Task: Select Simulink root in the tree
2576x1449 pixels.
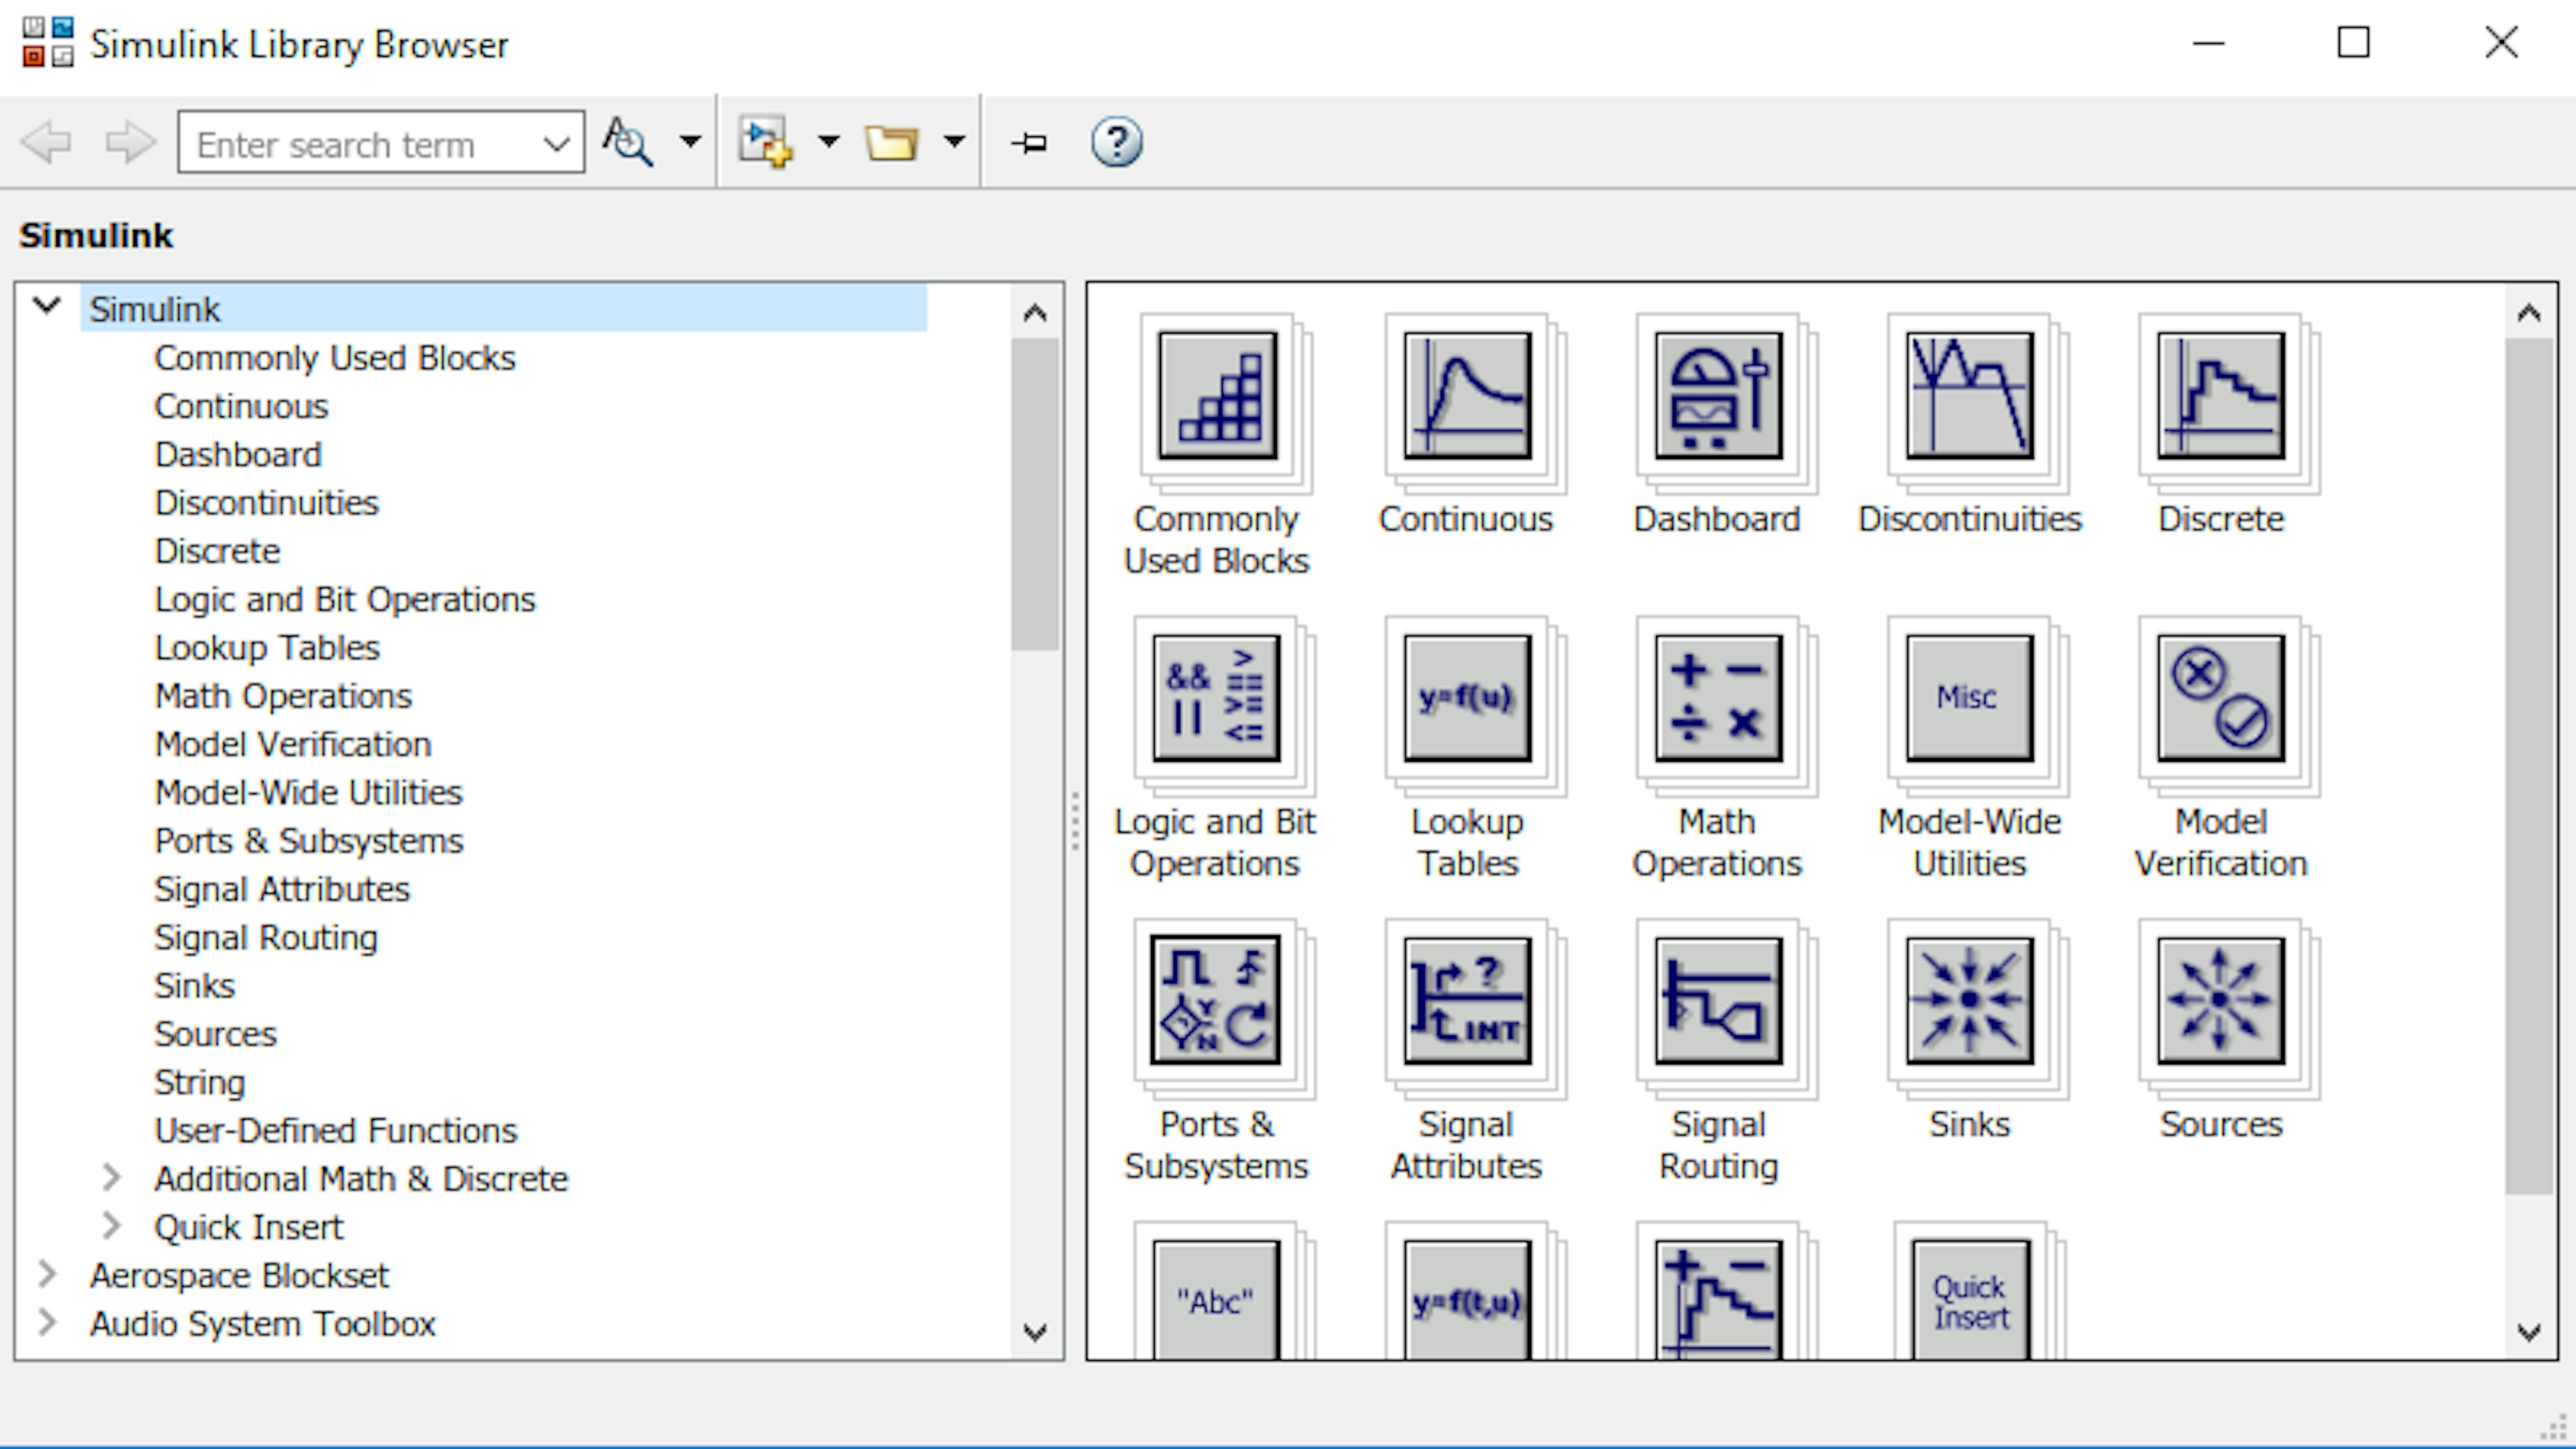Action: pos(155,309)
